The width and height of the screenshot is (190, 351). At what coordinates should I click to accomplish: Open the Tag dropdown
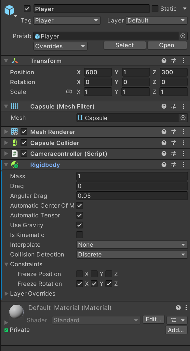point(67,21)
